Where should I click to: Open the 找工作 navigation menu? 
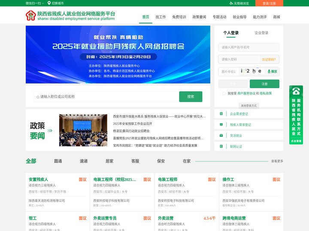(x=161, y=17)
